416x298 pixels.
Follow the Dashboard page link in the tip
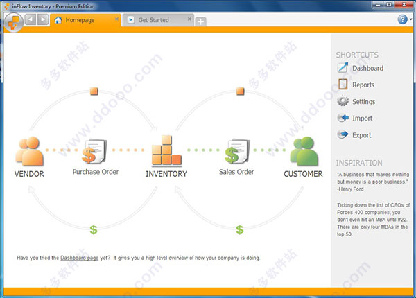pos(79,258)
